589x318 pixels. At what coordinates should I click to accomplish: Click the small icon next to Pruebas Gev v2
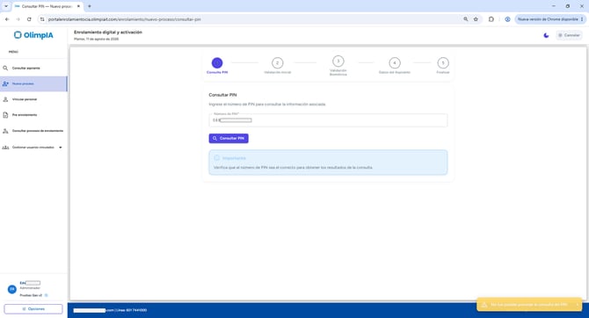click(x=47, y=295)
